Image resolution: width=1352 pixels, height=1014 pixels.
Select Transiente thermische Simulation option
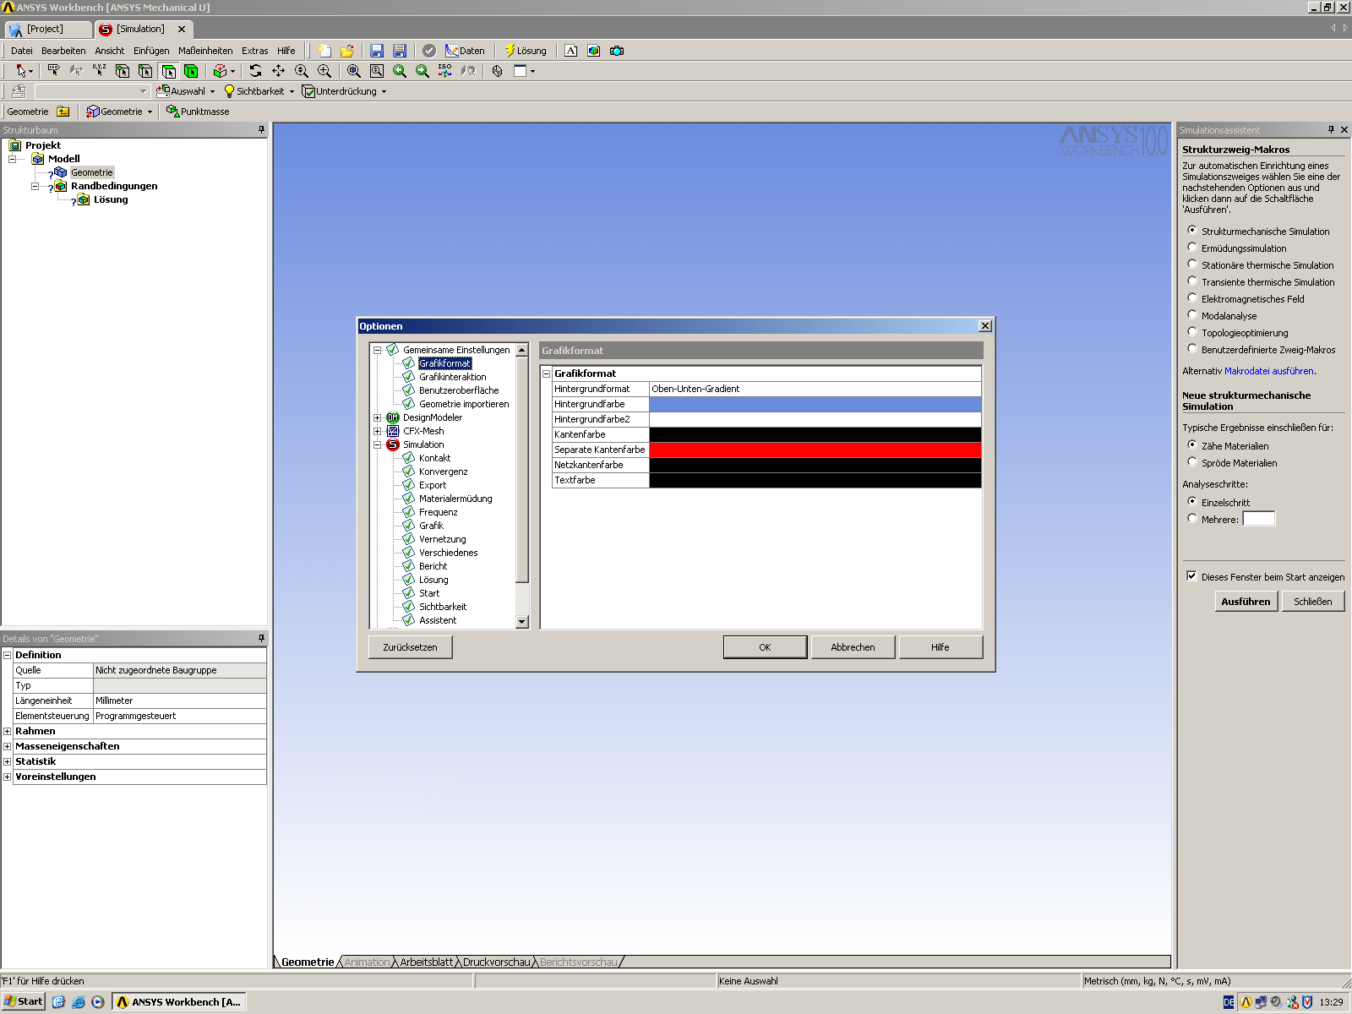[x=1192, y=281]
